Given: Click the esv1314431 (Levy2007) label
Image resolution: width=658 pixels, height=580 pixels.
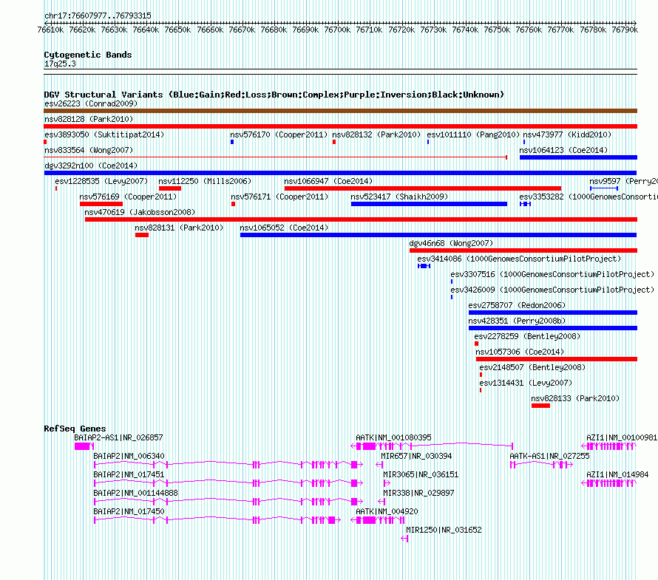Looking at the screenshot, I should (x=526, y=383).
